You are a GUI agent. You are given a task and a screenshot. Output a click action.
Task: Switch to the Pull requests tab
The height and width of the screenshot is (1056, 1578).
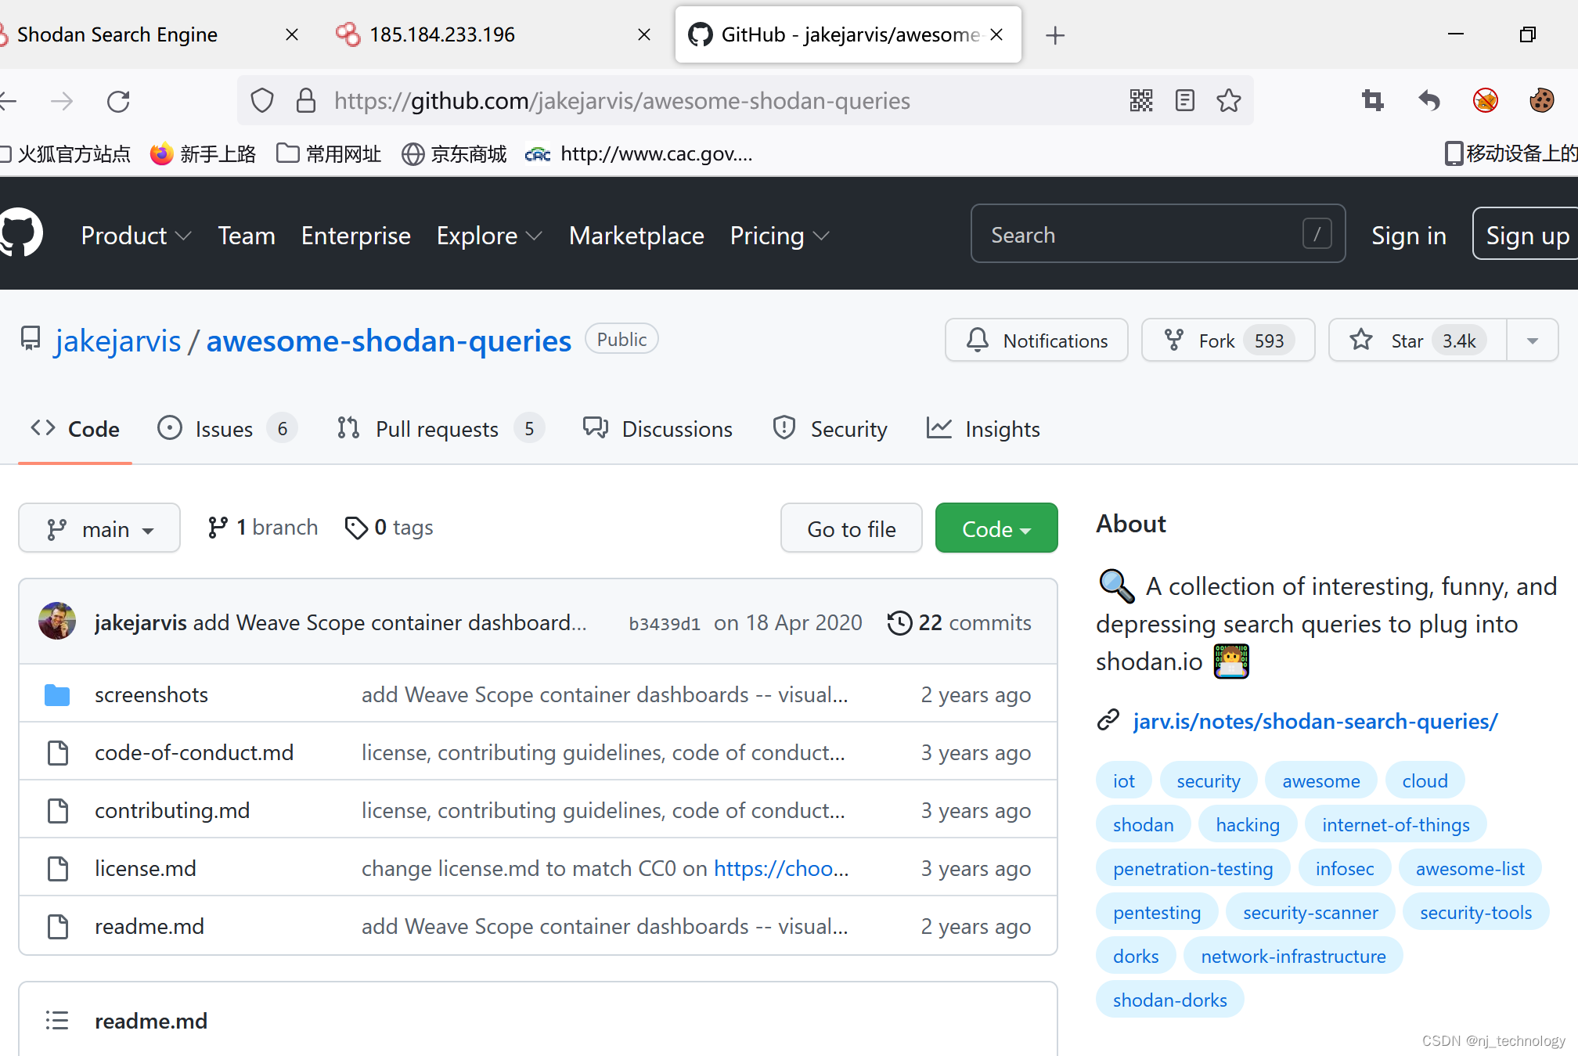[x=441, y=429]
